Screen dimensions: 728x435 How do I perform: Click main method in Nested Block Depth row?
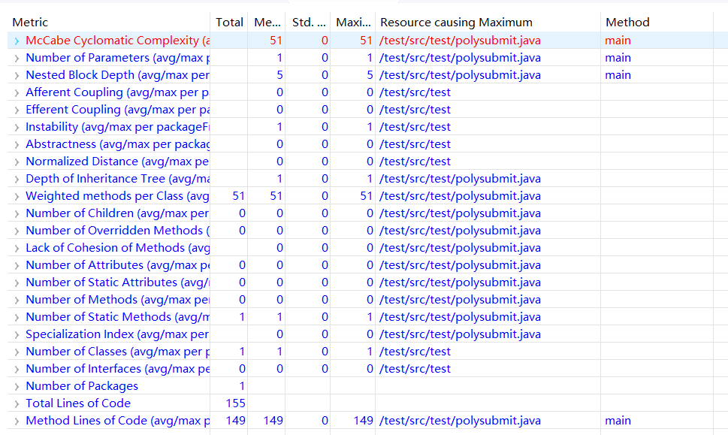pos(618,74)
